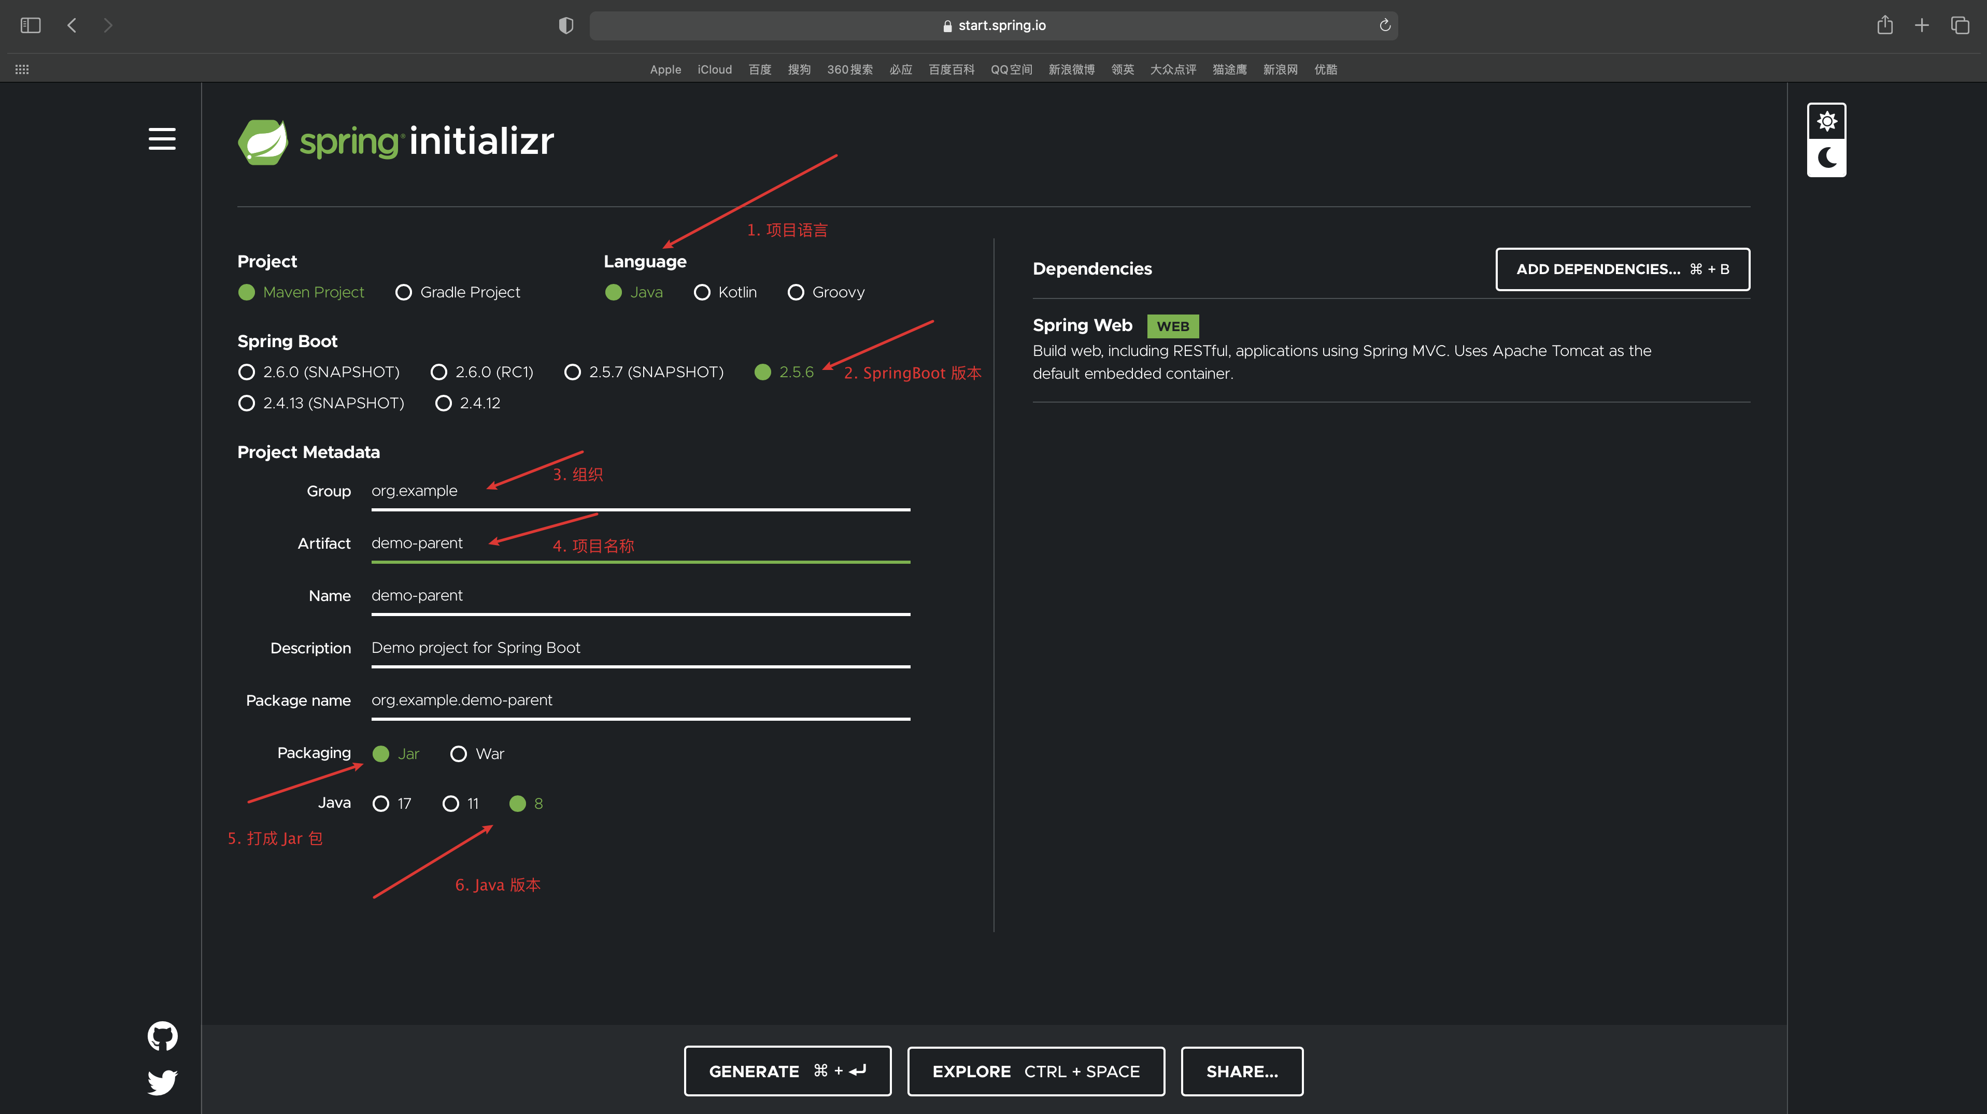The width and height of the screenshot is (1987, 1114).
Task: Open the GitHub icon link
Action: (x=162, y=1036)
